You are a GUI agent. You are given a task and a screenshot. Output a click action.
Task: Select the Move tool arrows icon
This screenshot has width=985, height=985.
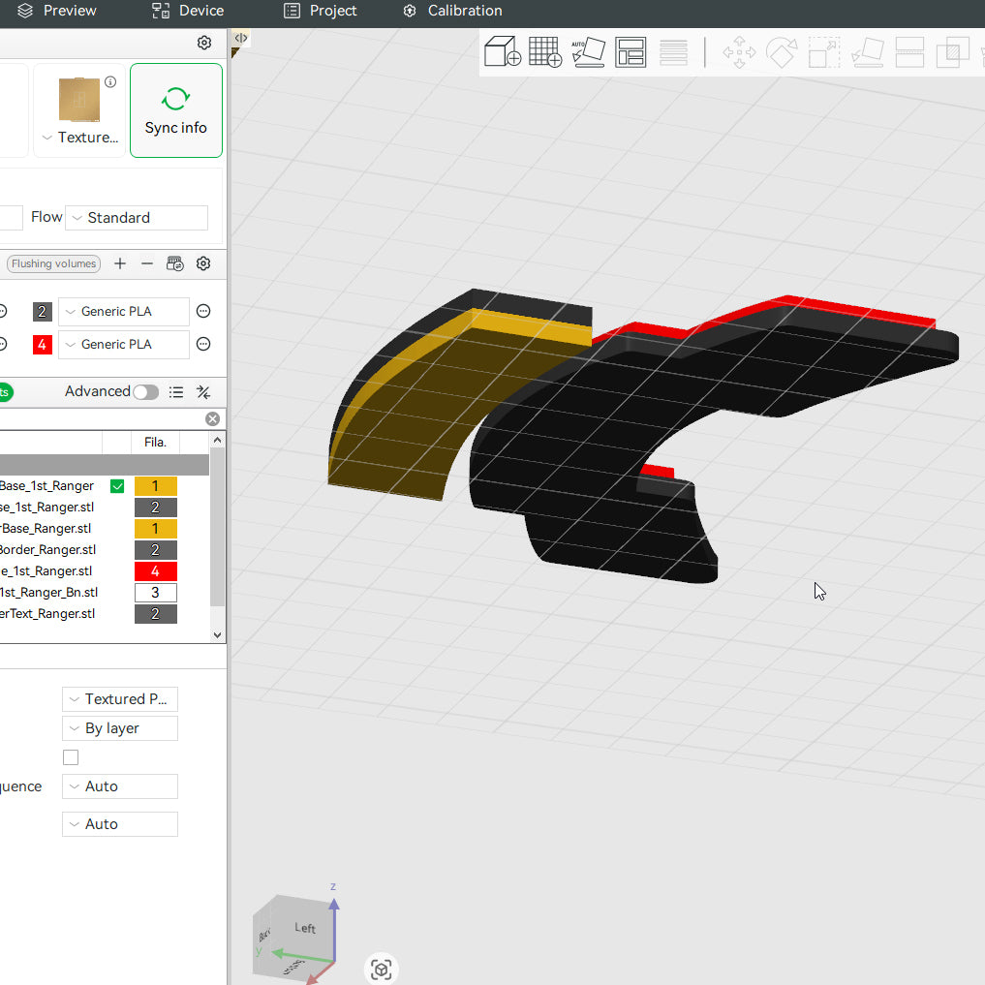738,53
